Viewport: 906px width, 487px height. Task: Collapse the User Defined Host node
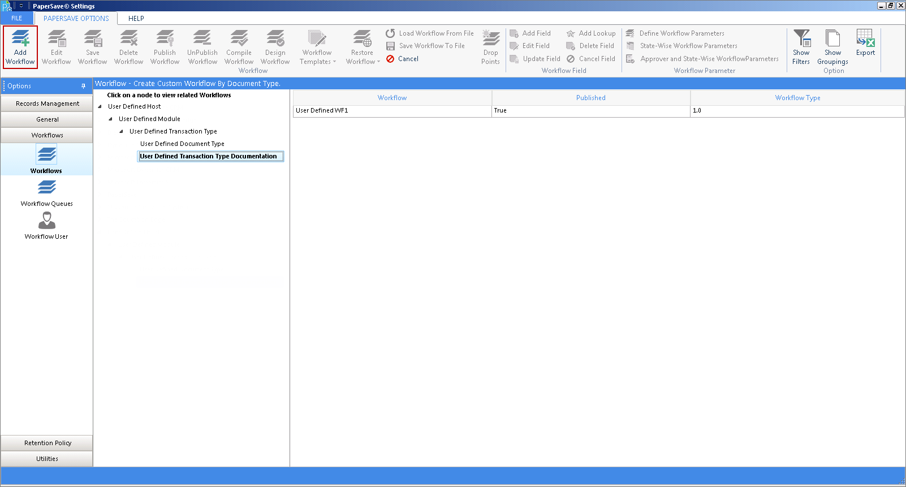[x=100, y=106]
